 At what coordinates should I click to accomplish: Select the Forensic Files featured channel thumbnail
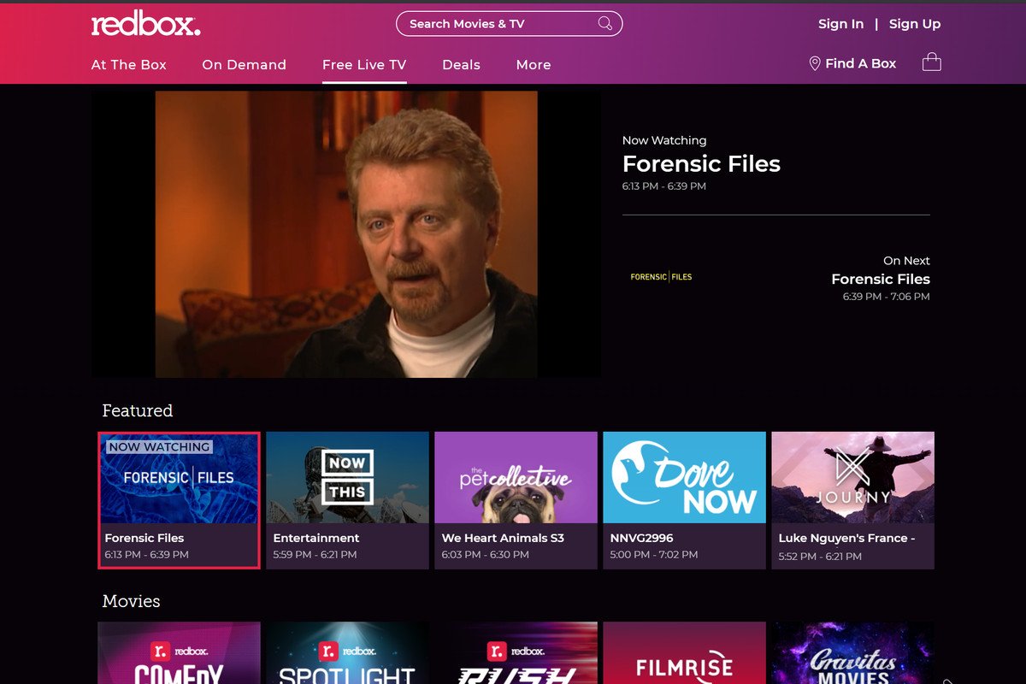pyautogui.click(x=179, y=478)
